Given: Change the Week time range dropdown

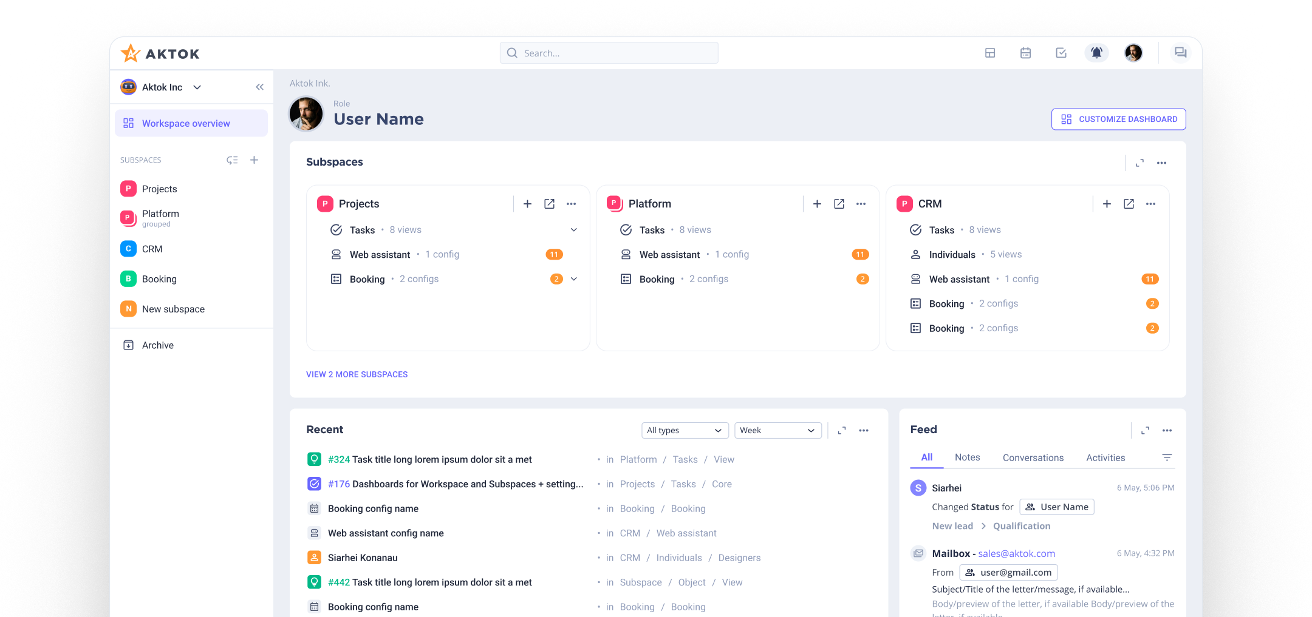Looking at the screenshot, I should pos(777,430).
